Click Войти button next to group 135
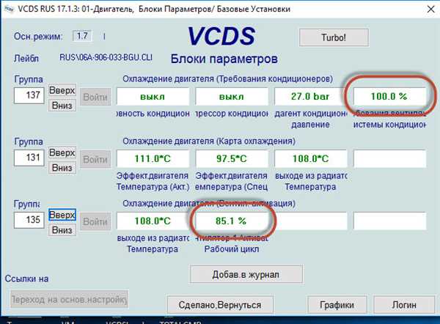440x324 pixels. pos(95,221)
